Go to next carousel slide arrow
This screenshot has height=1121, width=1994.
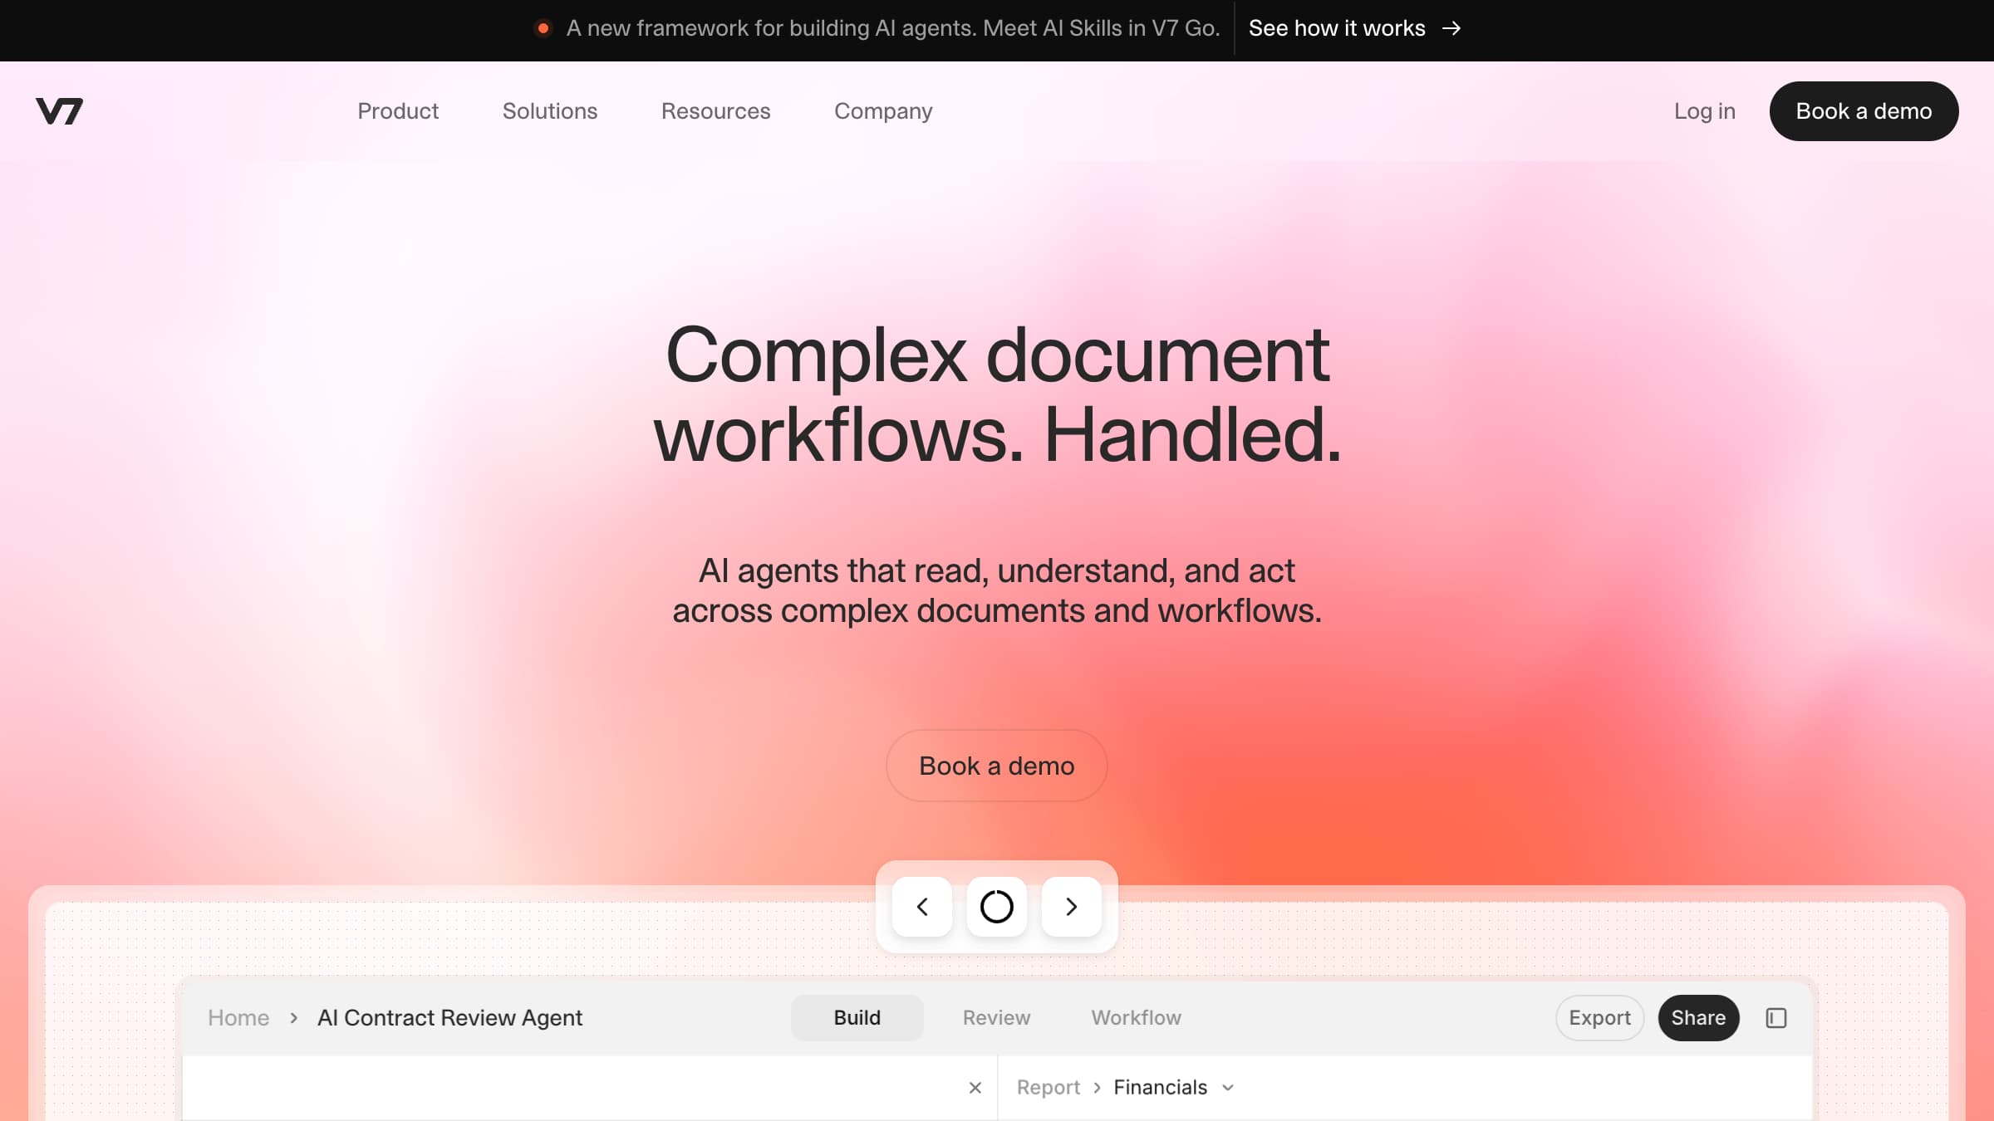(x=1071, y=907)
